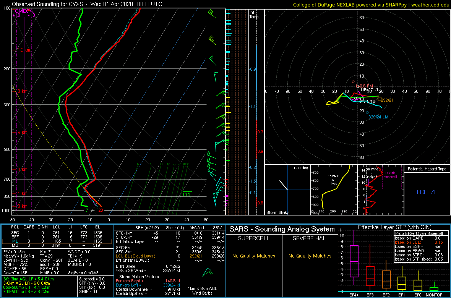
Task: Click the 'LFC' column header
Action: [85, 227]
